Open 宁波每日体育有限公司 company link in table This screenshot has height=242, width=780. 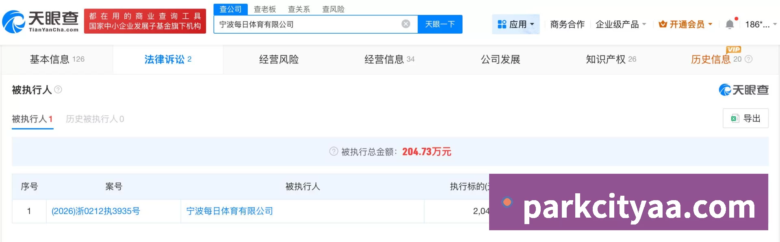tap(230, 211)
